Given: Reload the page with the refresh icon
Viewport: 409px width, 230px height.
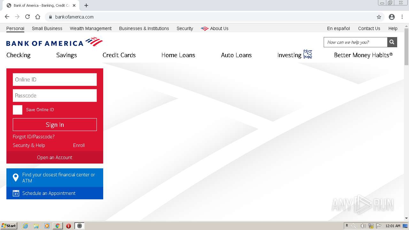Looking at the screenshot, I should 27,17.
